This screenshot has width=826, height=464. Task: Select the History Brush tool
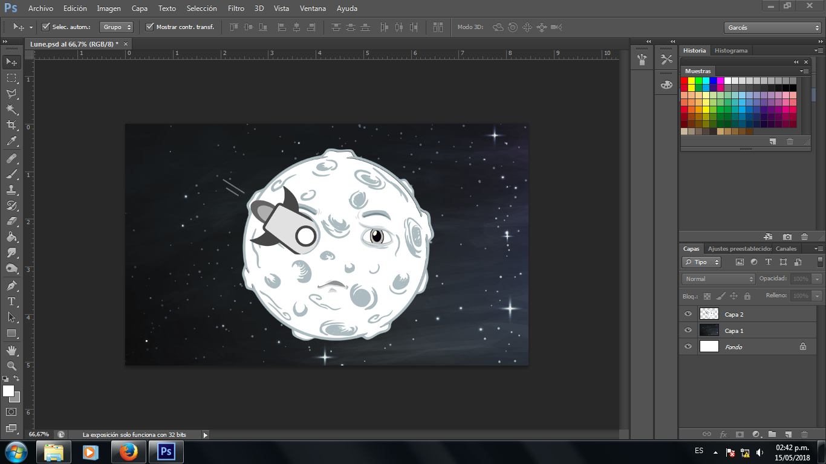(x=11, y=205)
